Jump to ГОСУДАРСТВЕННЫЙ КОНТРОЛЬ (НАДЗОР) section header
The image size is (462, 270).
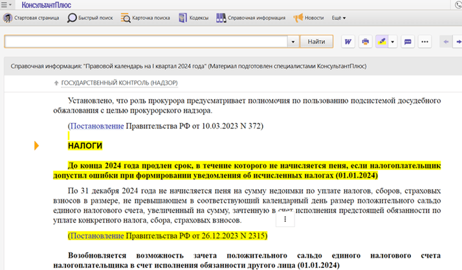[x=119, y=83]
